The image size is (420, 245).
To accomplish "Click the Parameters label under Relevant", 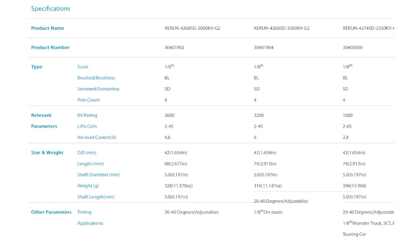I will click(44, 126).
